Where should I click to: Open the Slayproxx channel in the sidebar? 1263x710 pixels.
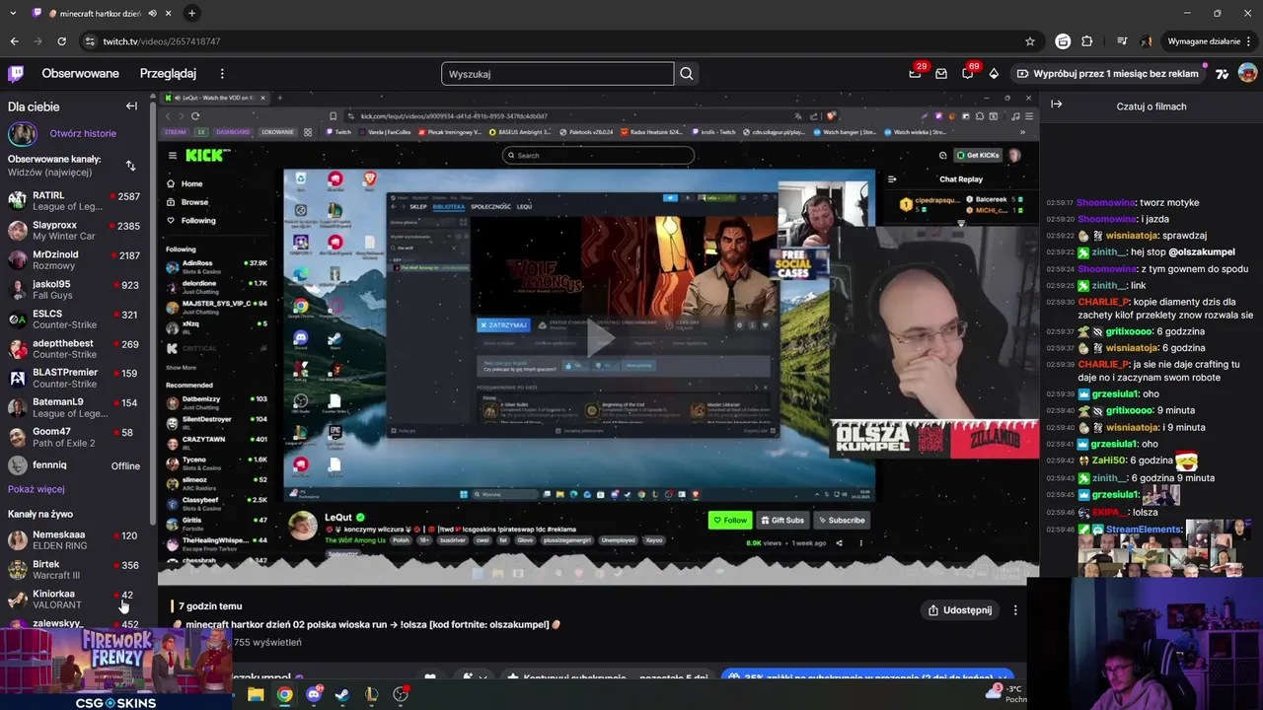[74, 231]
